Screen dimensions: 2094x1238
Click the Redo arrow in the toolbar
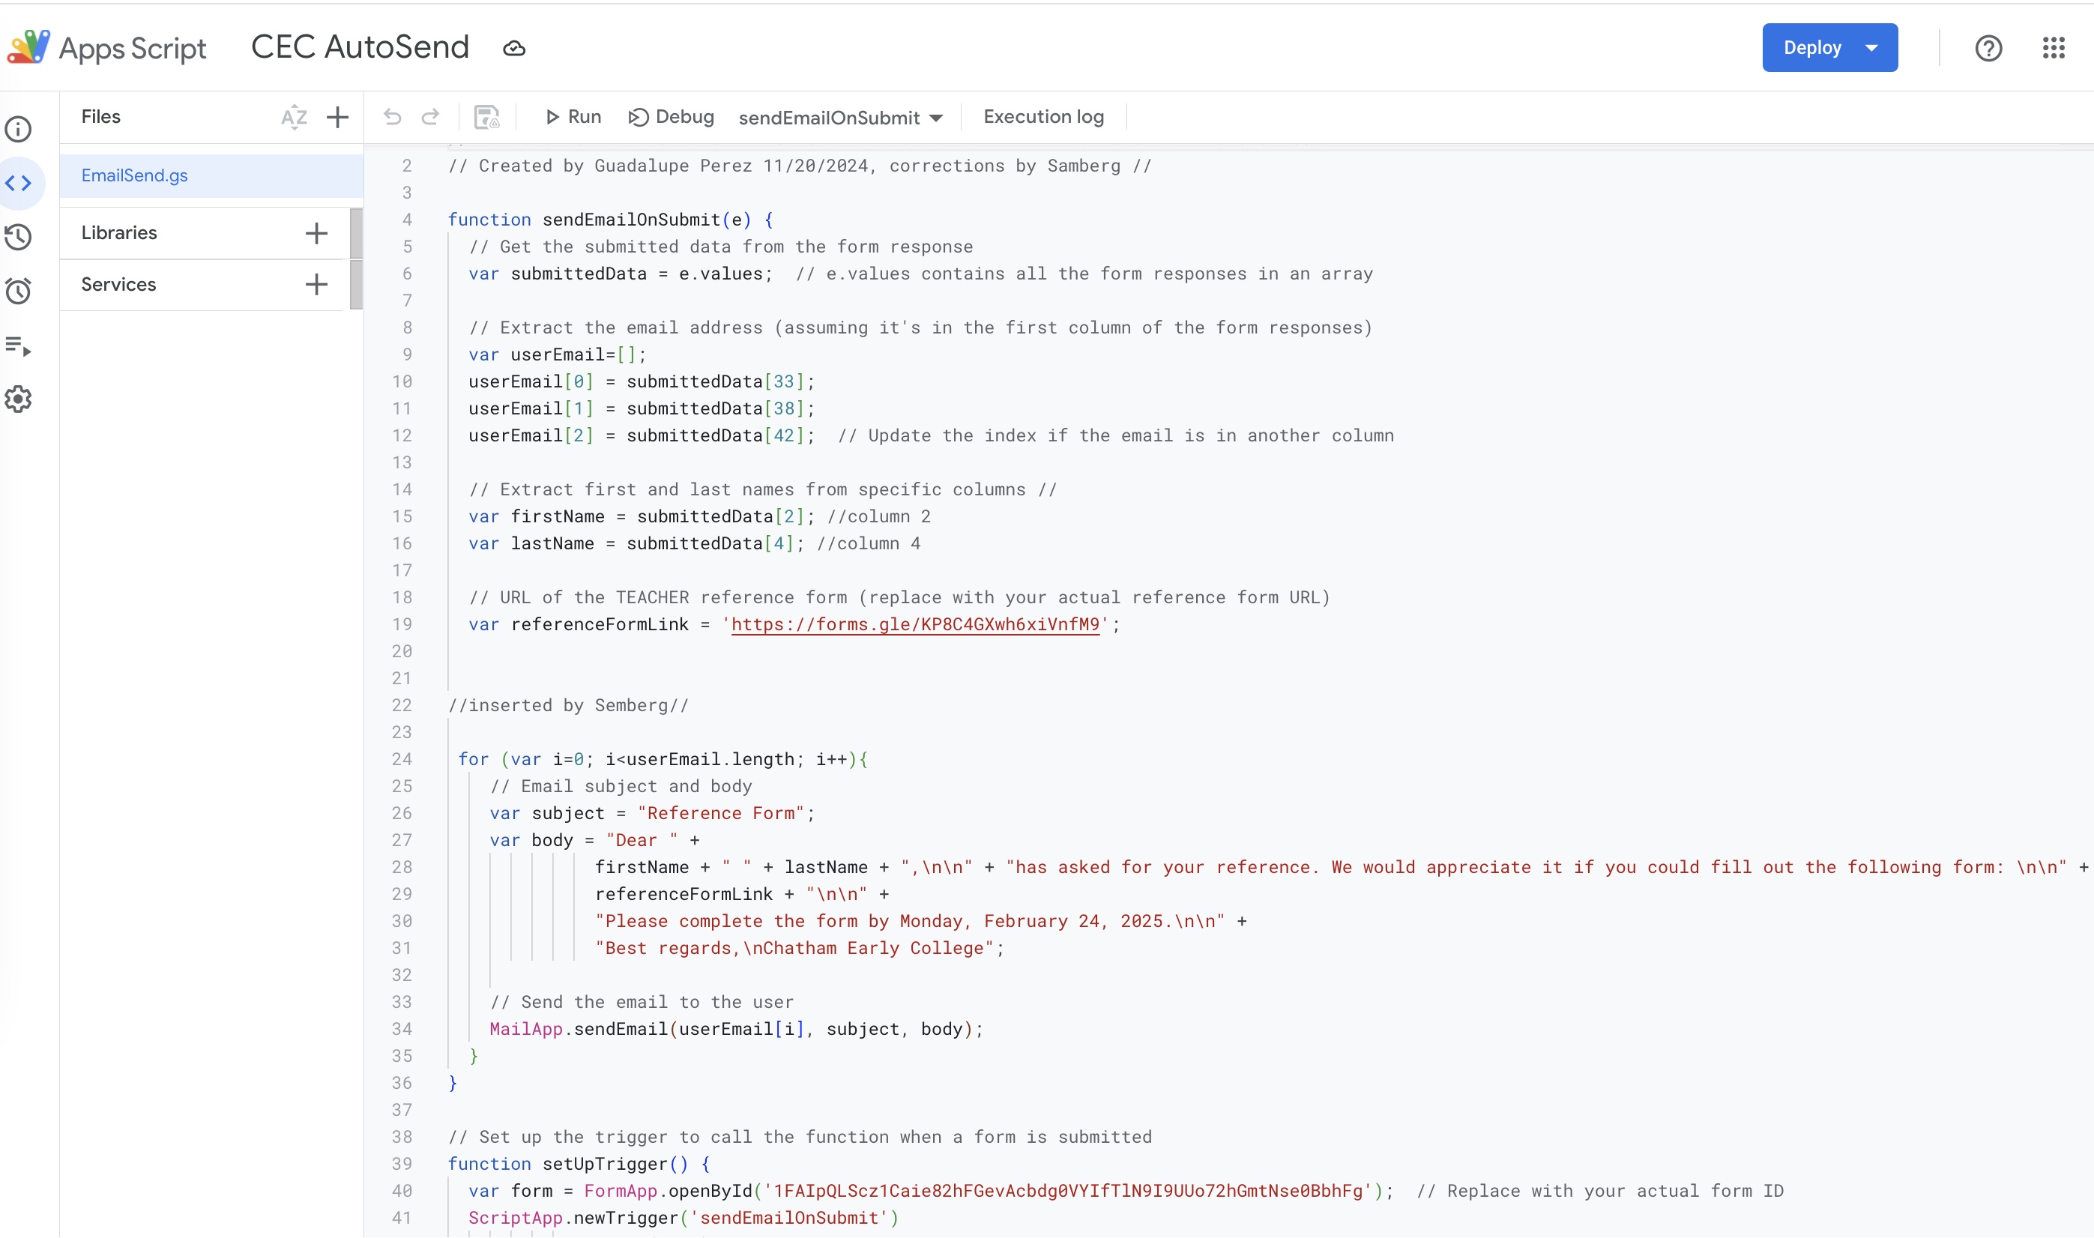[430, 117]
